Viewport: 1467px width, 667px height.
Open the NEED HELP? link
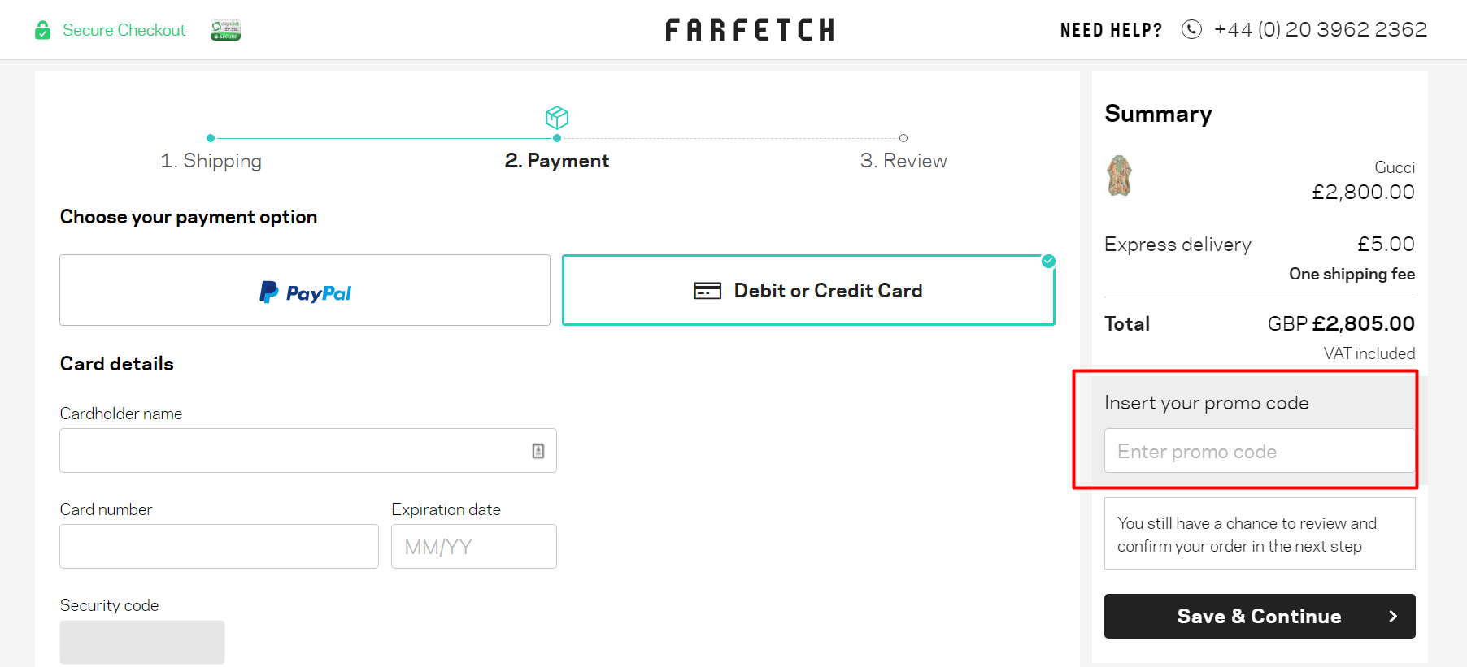(1111, 29)
